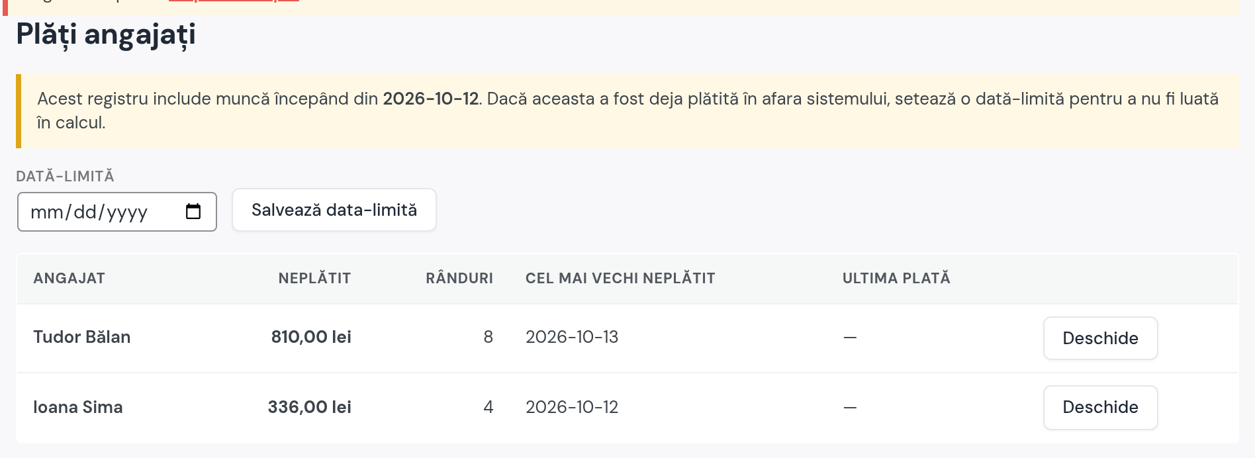Select the Neplătit column header
Image resolution: width=1255 pixels, height=458 pixels.
tap(314, 278)
